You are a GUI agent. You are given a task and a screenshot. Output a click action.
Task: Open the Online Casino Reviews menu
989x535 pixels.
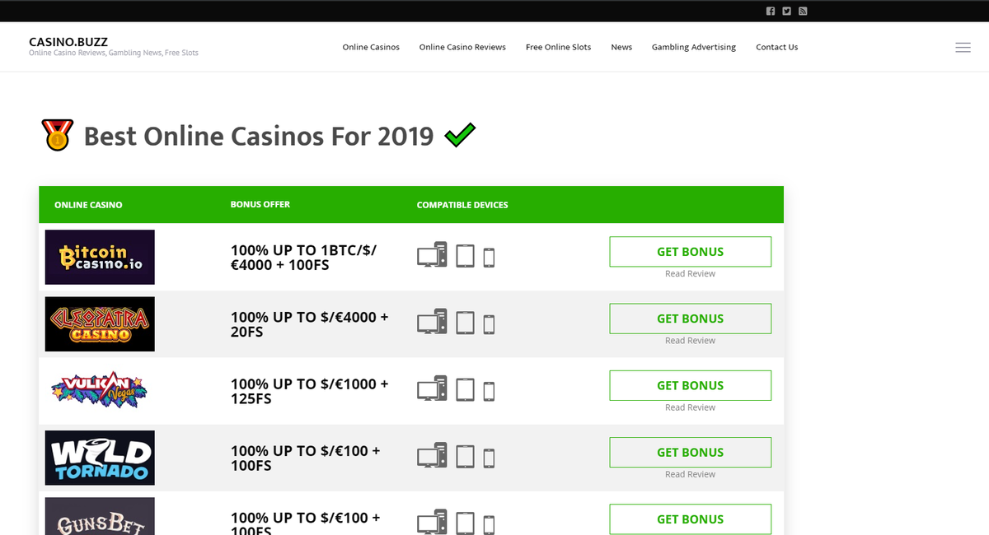[462, 47]
